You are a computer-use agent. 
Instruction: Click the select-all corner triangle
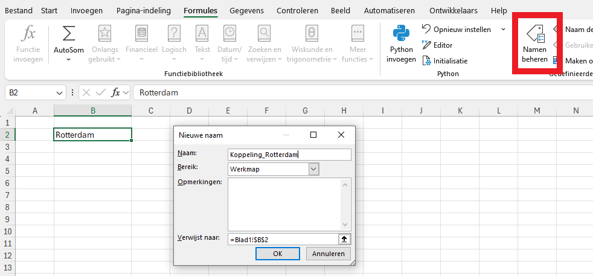coord(9,111)
